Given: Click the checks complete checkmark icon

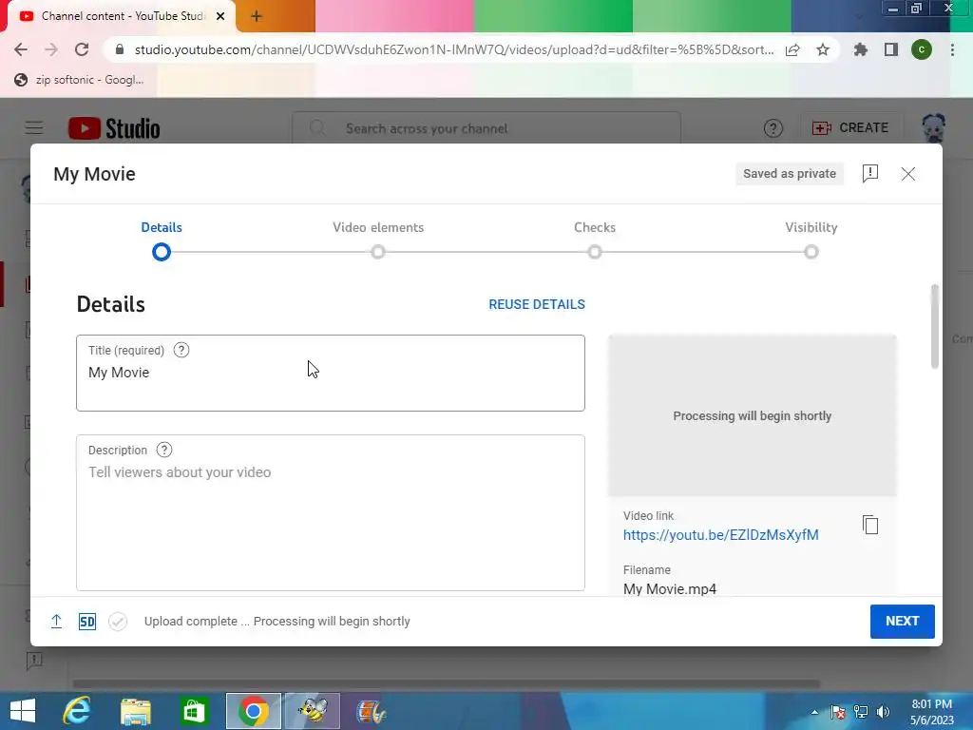Looking at the screenshot, I should [117, 622].
